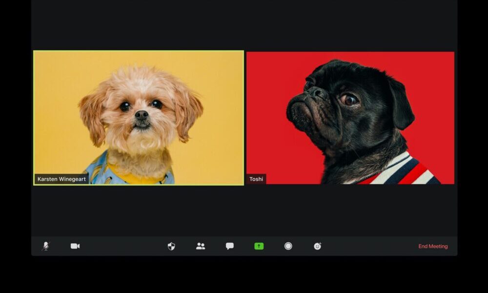Click the Toshi name label
The height and width of the screenshot is (293, 488).
click(x=256, y=179)
